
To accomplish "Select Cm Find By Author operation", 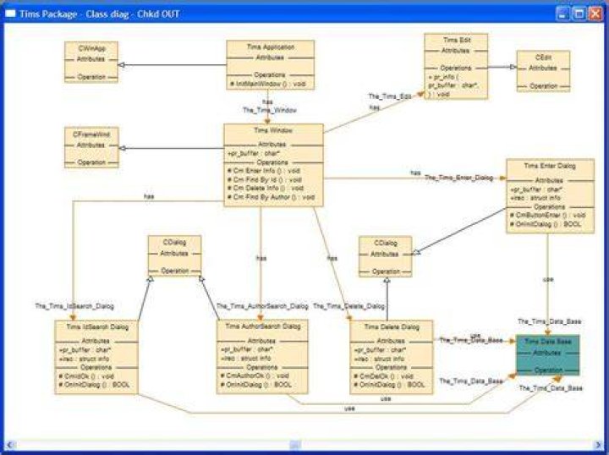I will 271,197.
